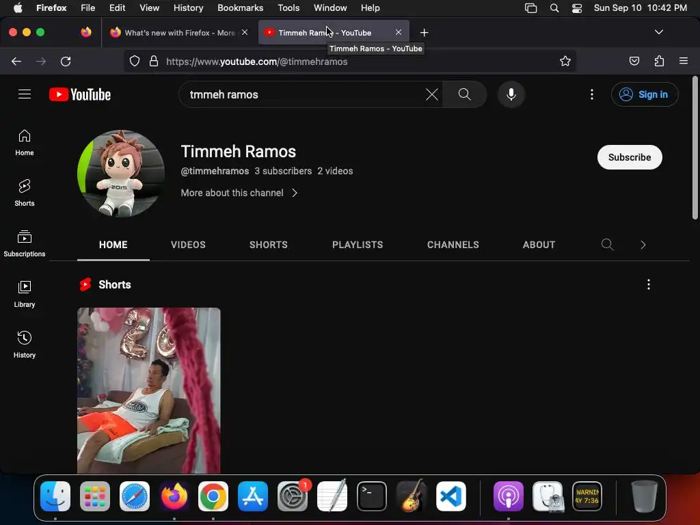The width and height of the screenshot is (700, 525).
Task: Open Finder from the Dock
Action: (55, 496)
